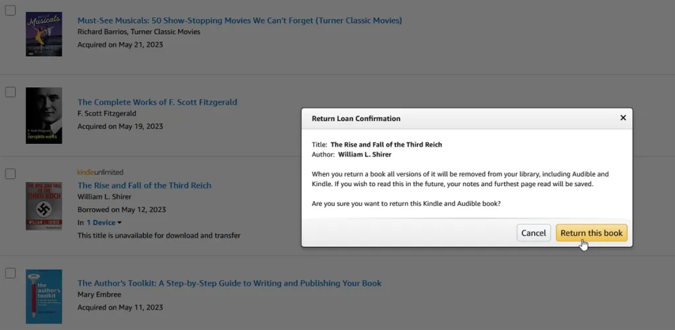Open the Must-See Musicals title link
The width and height of the screenshot is (675, 330).
[x=239, y=20]
